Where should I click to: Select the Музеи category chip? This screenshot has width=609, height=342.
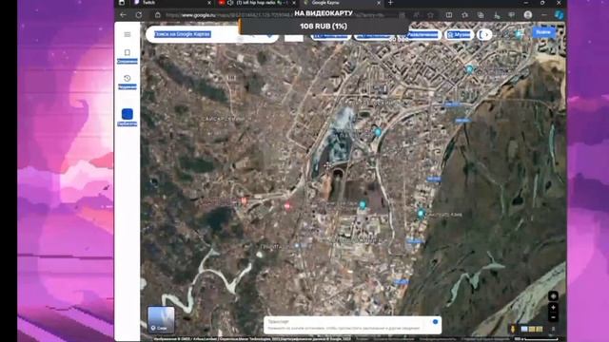click(x=459, y=35)
